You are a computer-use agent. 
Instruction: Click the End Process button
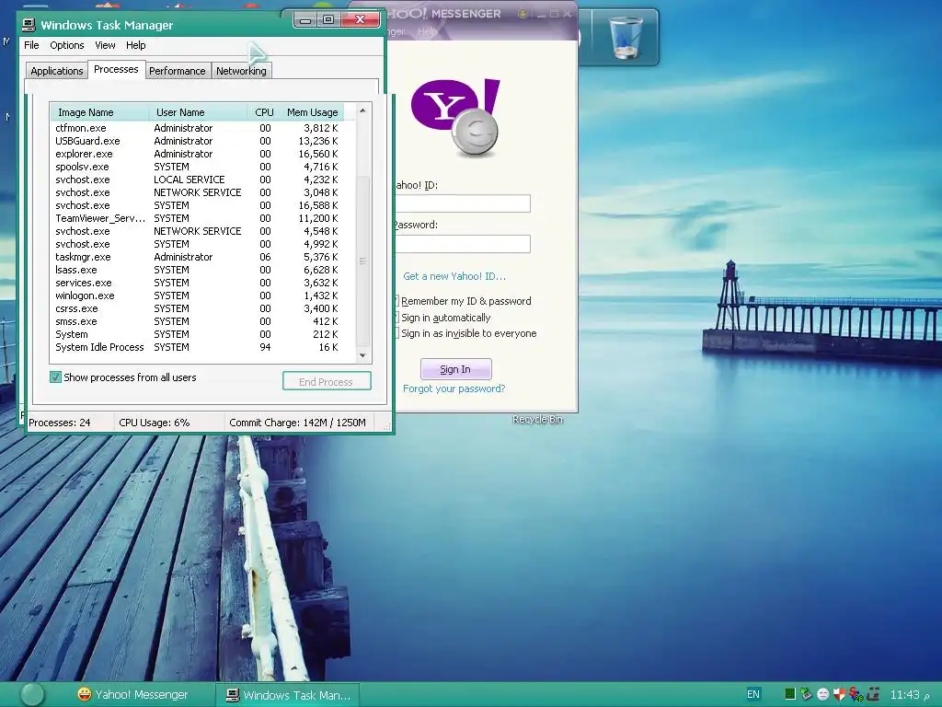coord(327,381)
